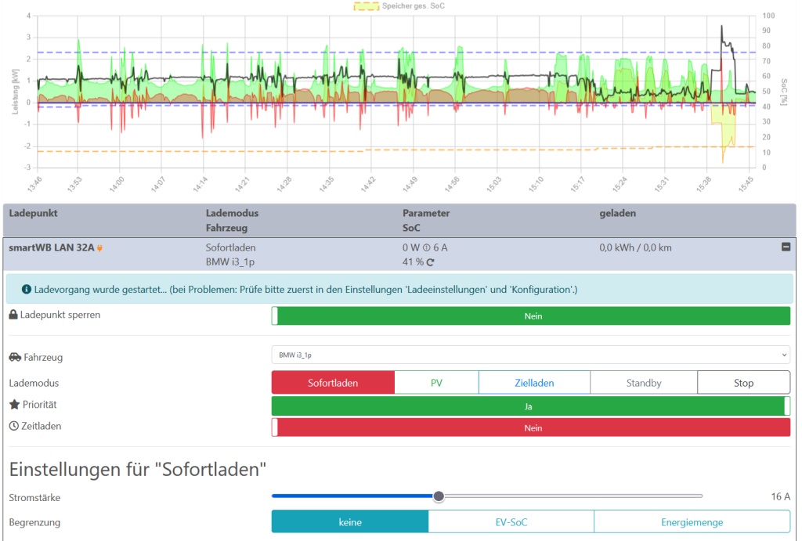The height and width of the screenshot is (541, 802).
Task: Collapse the charge point with the minus icon
Action: 786,247
